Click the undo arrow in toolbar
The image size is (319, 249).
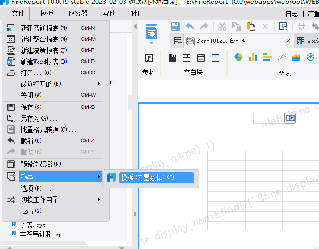coord(190,27)
